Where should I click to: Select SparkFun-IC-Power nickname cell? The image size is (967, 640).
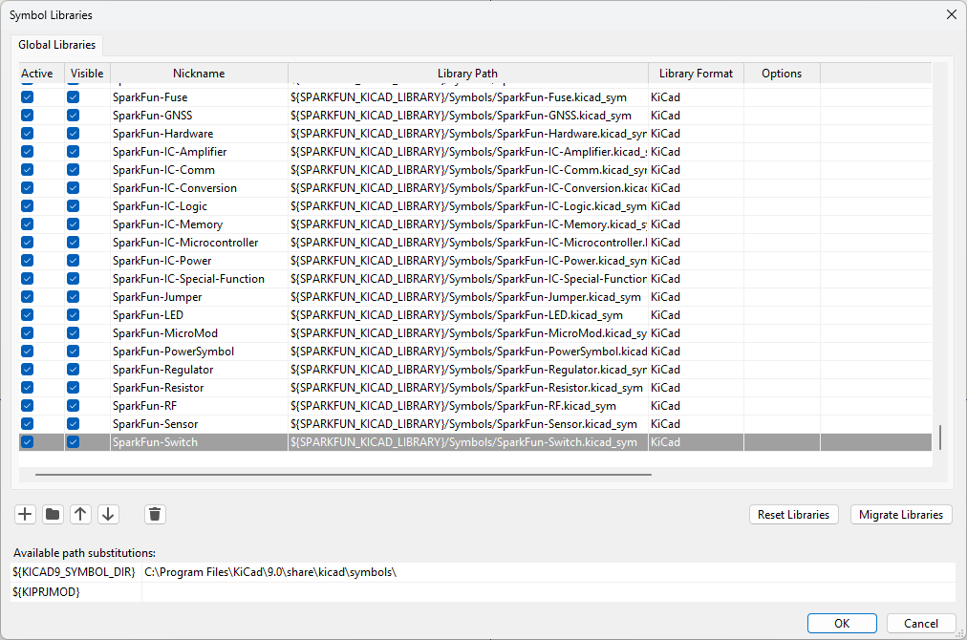tap(199, 261)
